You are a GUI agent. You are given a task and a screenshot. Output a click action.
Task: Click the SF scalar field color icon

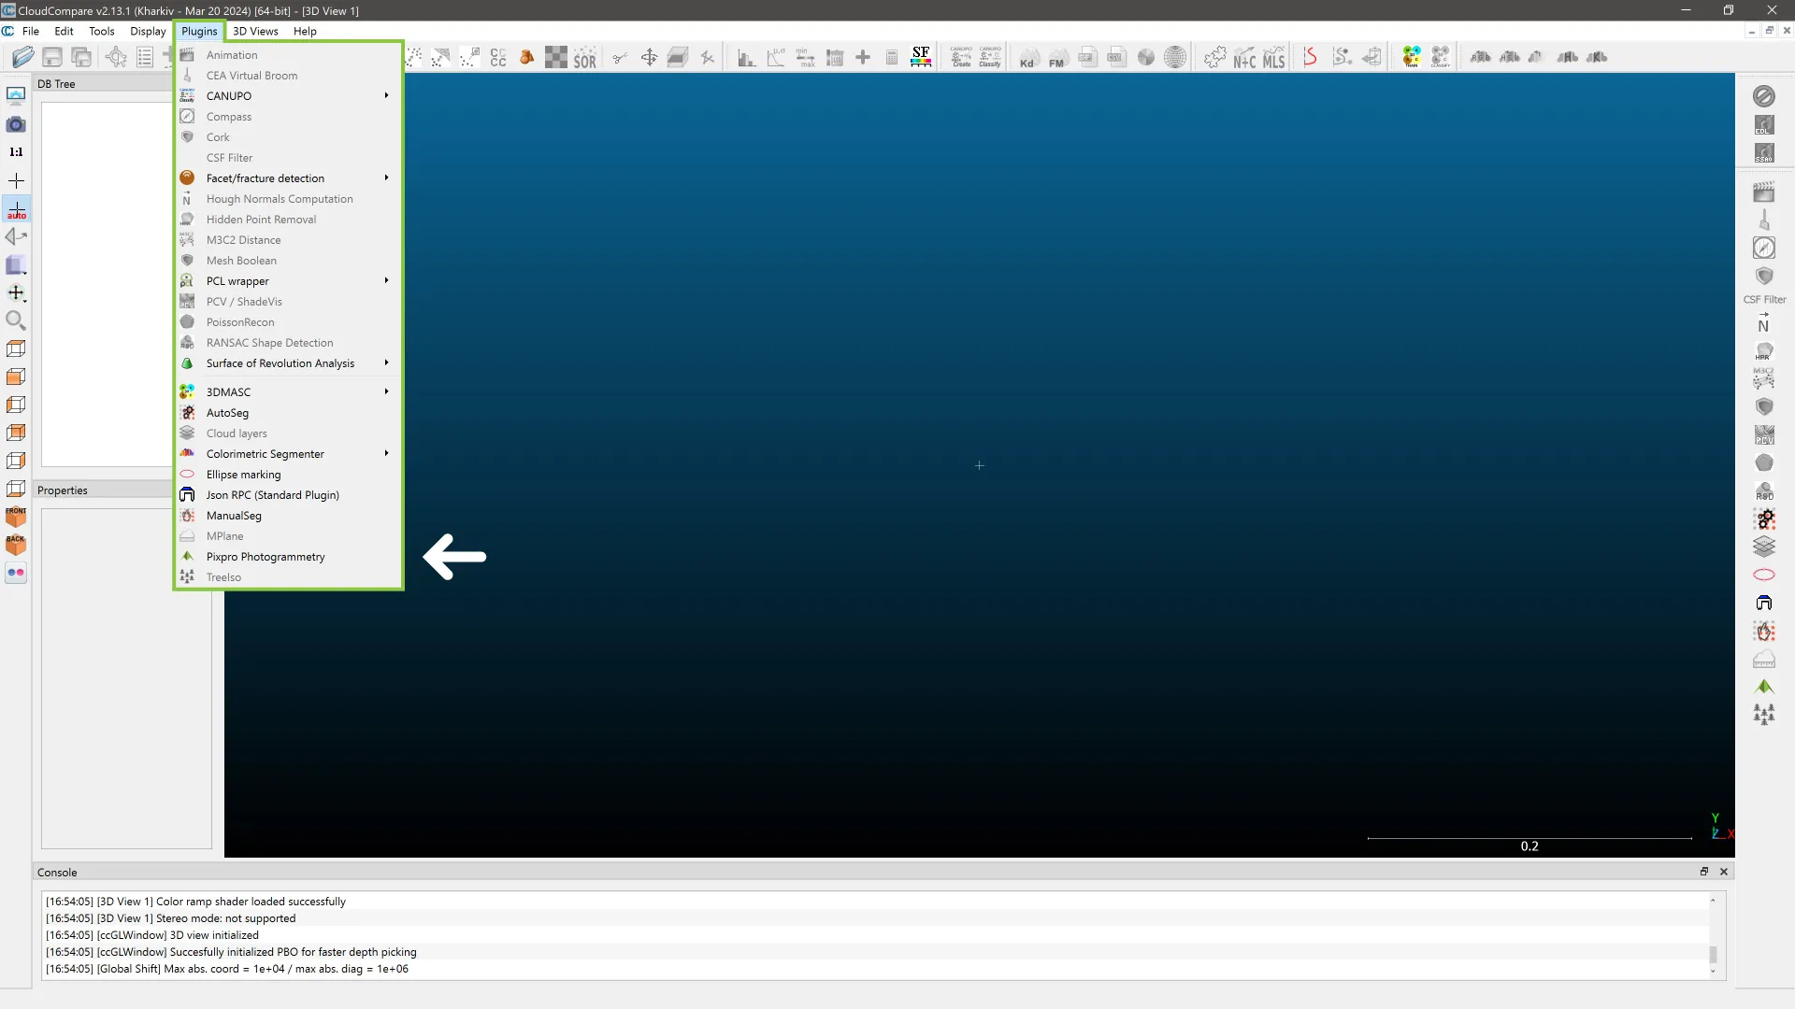point(921,57)
